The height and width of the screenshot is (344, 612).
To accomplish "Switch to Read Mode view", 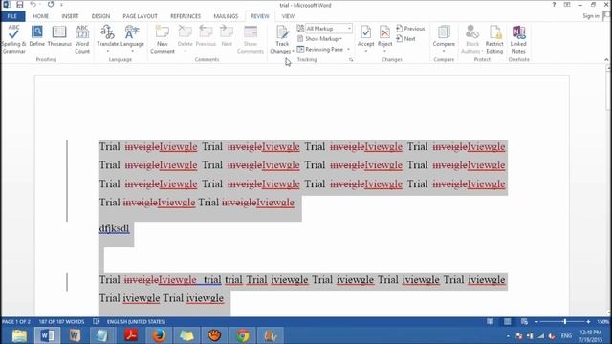I will [x=490, y=322].
